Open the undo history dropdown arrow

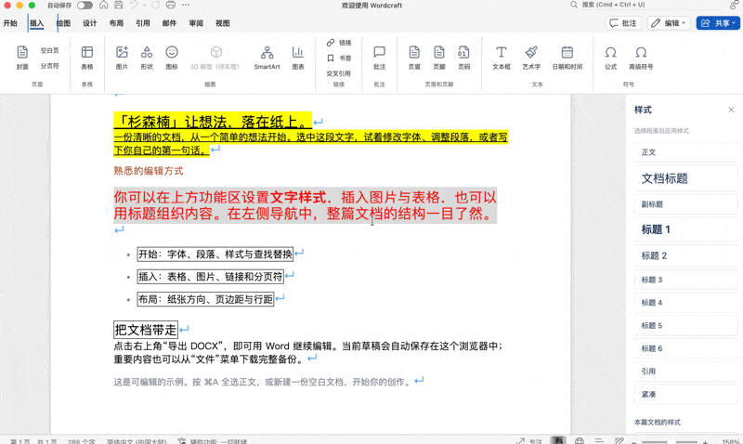pos(145,6)
